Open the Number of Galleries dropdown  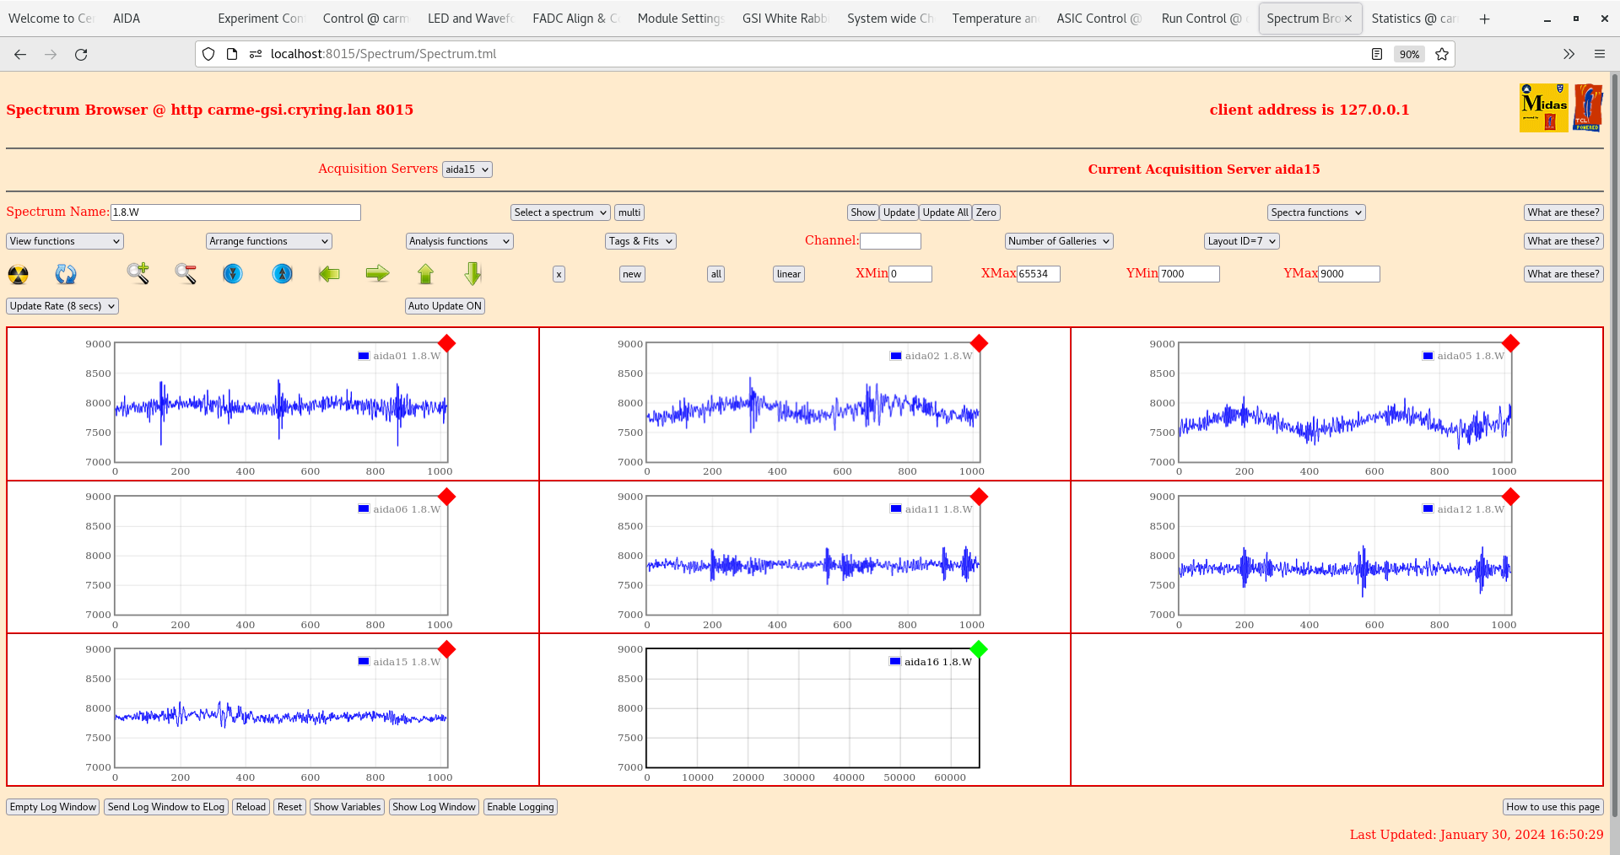pyautogui.click(x=1059, y=241)
